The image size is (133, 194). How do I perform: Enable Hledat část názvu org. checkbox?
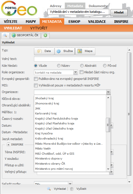[81, 72]
